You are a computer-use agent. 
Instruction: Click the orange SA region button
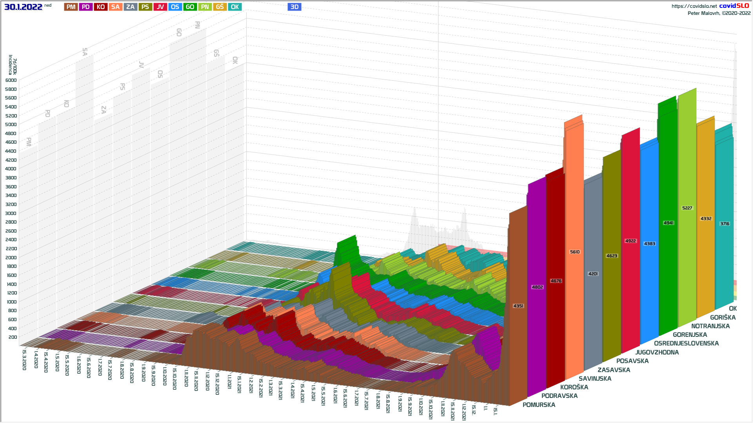115,7
